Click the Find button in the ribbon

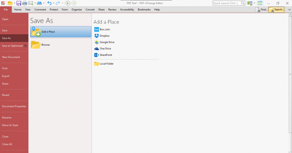(261, 10)
